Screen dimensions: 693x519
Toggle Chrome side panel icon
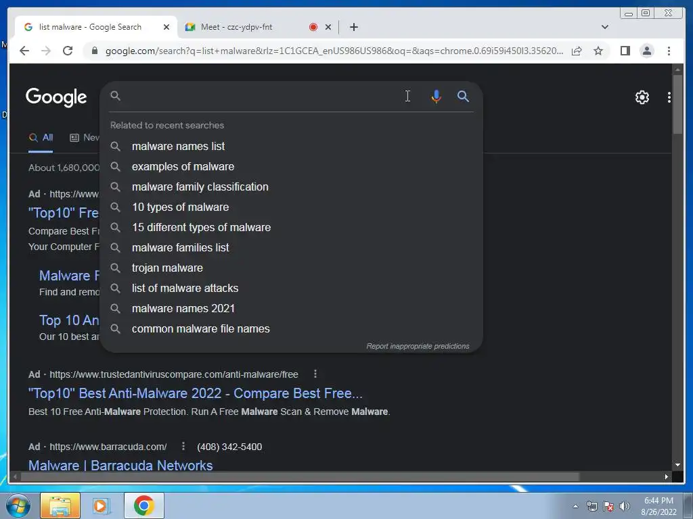coord(625,51)
